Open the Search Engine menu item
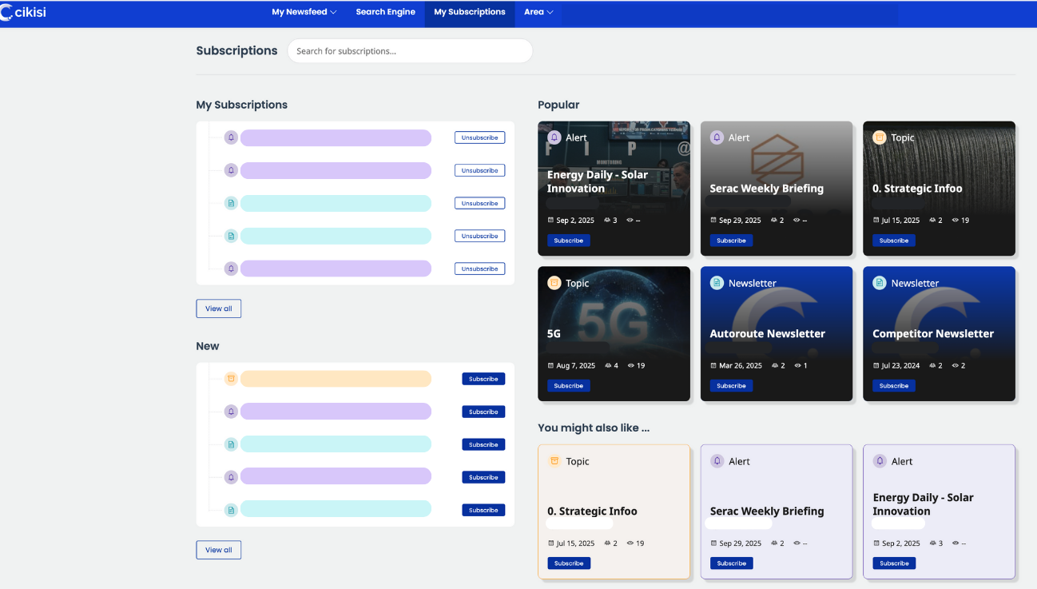1037x589 pixels. coord(385,12)
